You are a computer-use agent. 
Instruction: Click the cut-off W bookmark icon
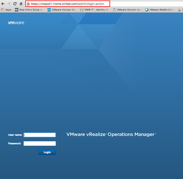tap(179, 10)
